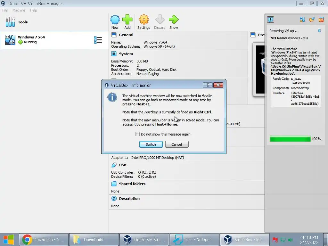The width and height of the screenshot is (328, 246).
Task: Open the General section header link
Action: pyautogui.click(x=126, y=35)
